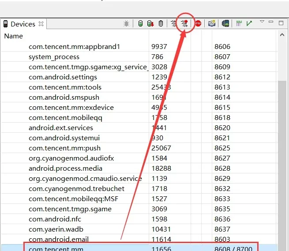Click Dump View Hierarchy for UI Automator
Viewport: 289px width, 251px height.
click(225, 23)
